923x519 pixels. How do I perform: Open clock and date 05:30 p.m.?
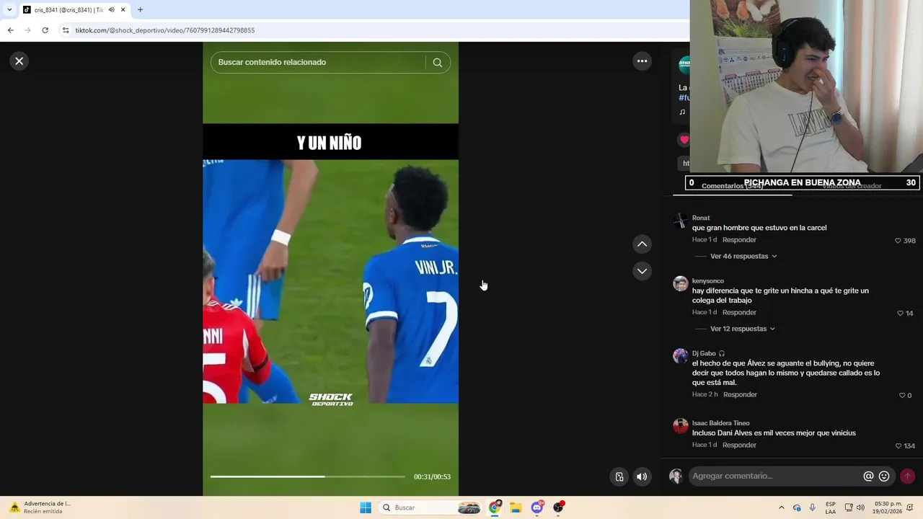tap(888, 507)
